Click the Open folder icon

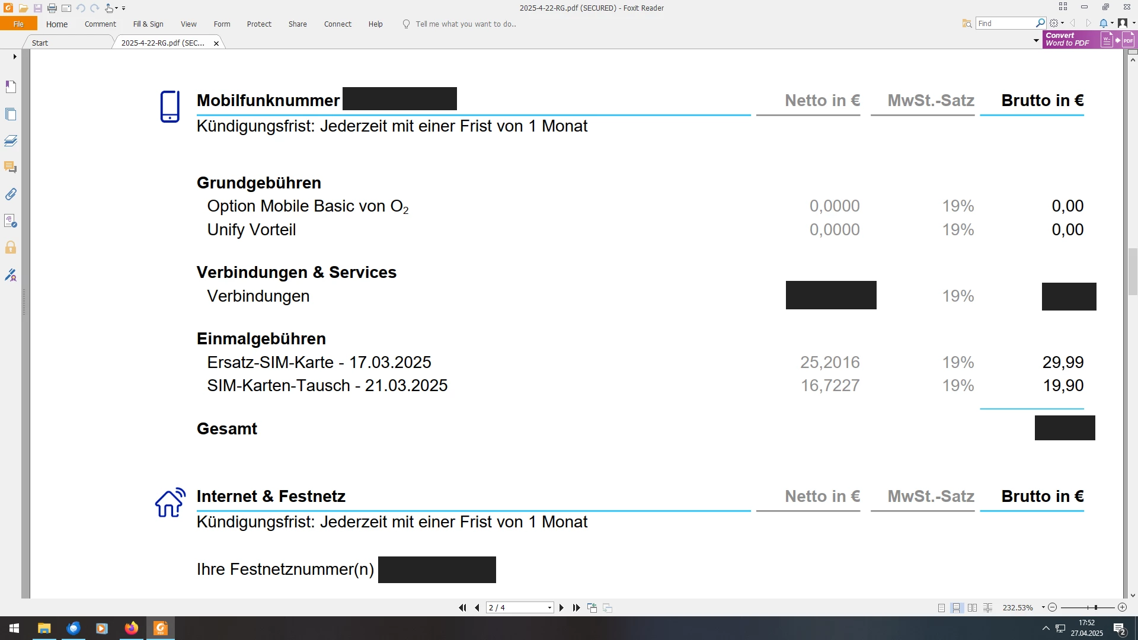pos(23,8)
